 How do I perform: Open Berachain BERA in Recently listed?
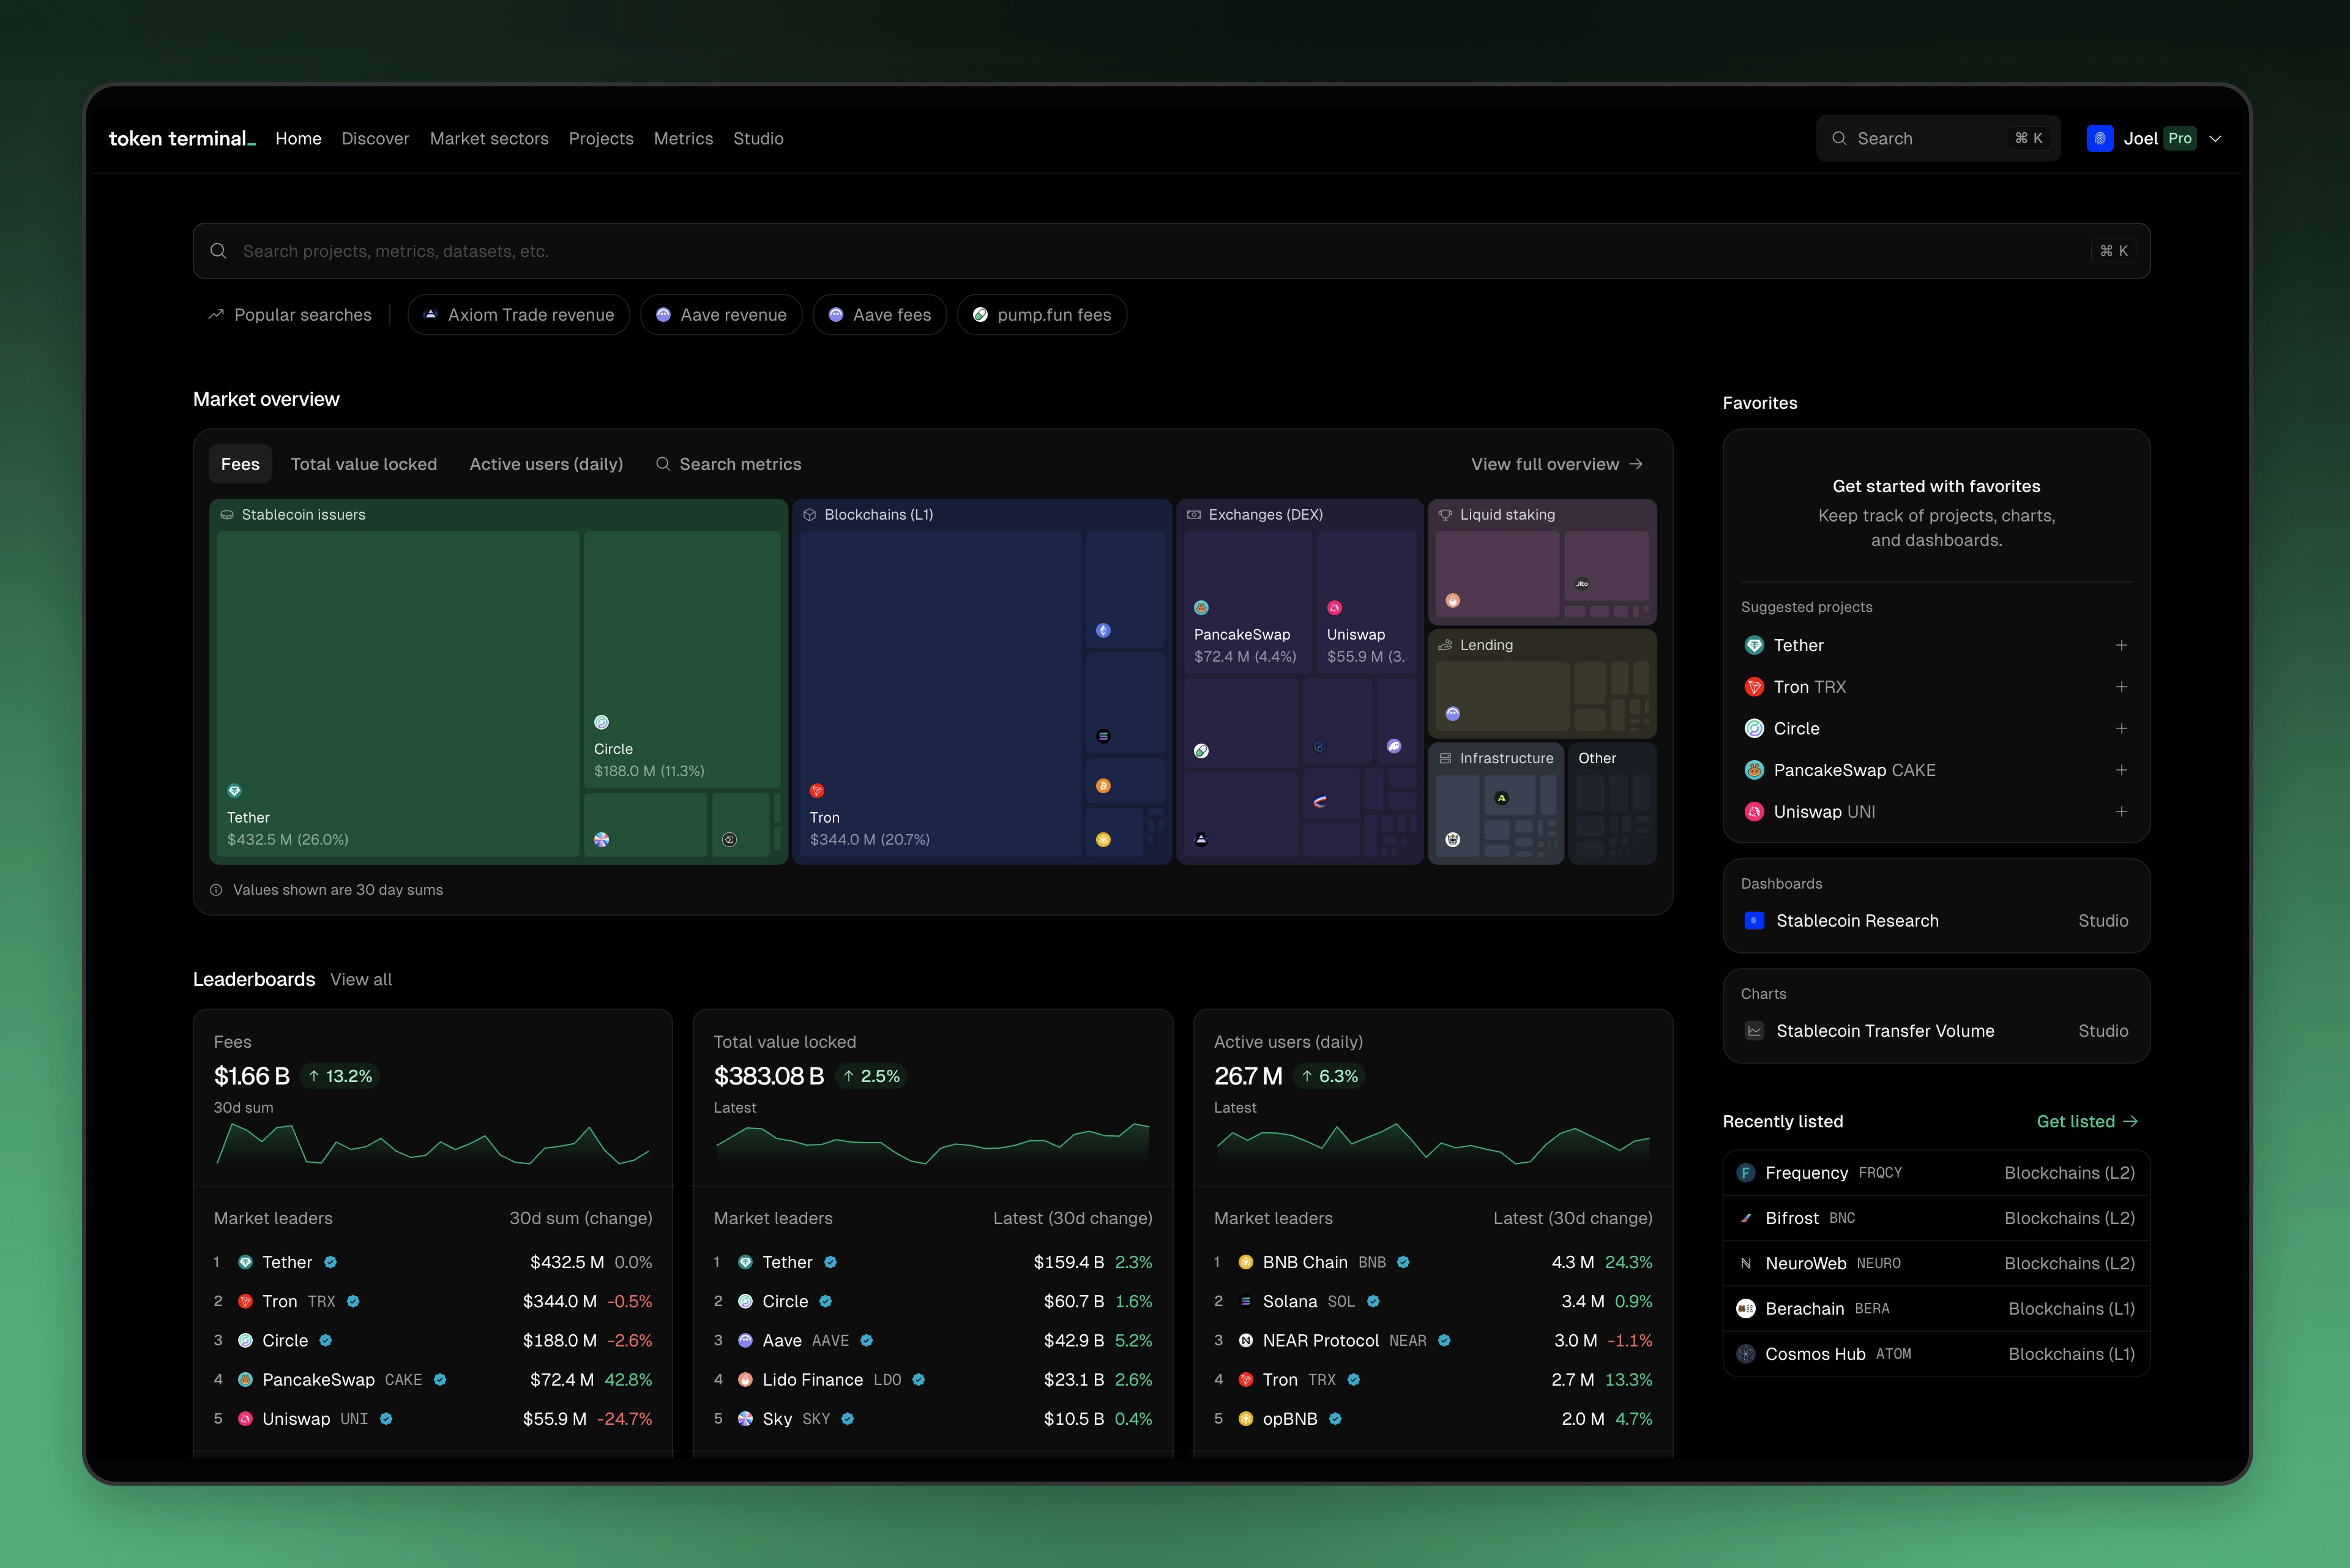[1936, 1309]
